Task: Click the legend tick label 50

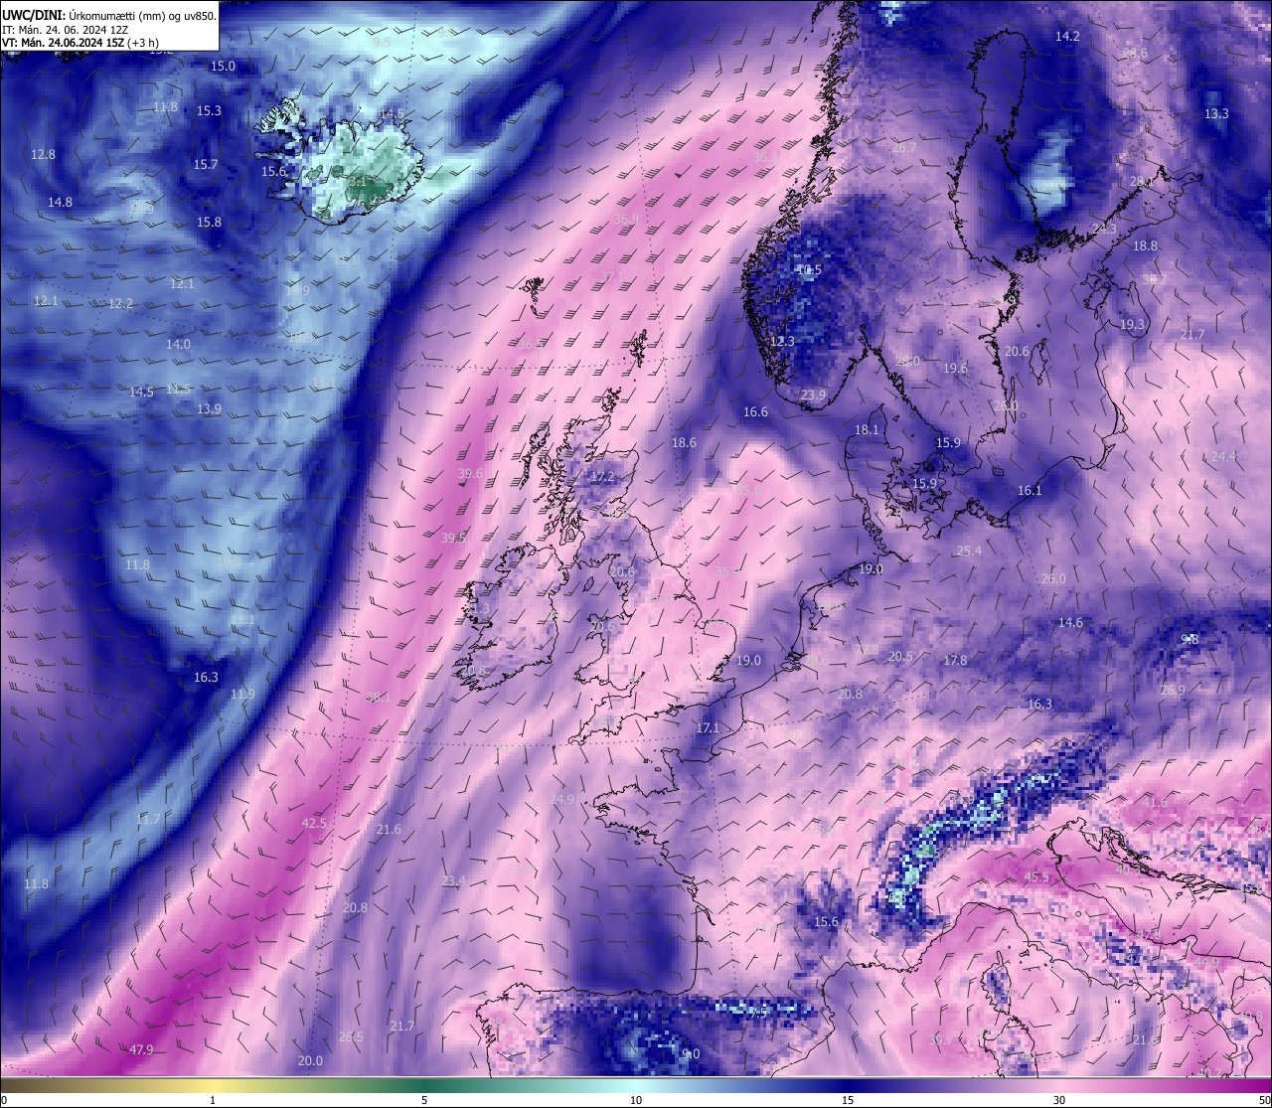Action: tap(1264, 1100)
